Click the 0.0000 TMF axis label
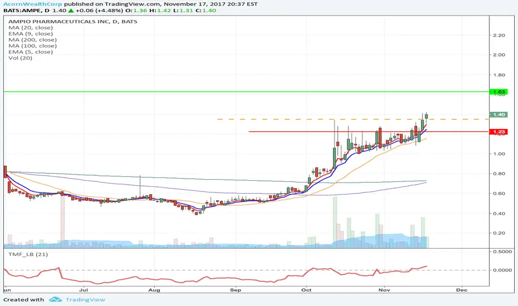 (502, 270)
